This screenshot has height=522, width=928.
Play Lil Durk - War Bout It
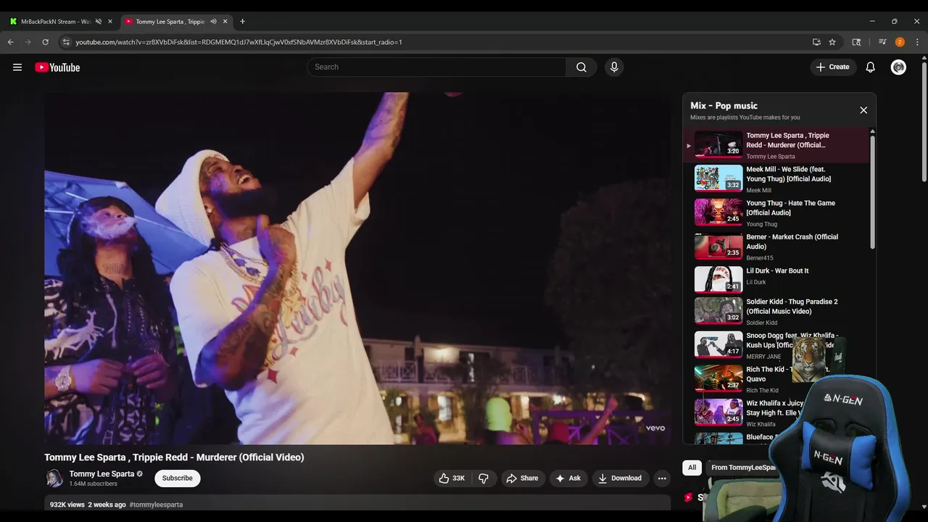pos(776,280)
